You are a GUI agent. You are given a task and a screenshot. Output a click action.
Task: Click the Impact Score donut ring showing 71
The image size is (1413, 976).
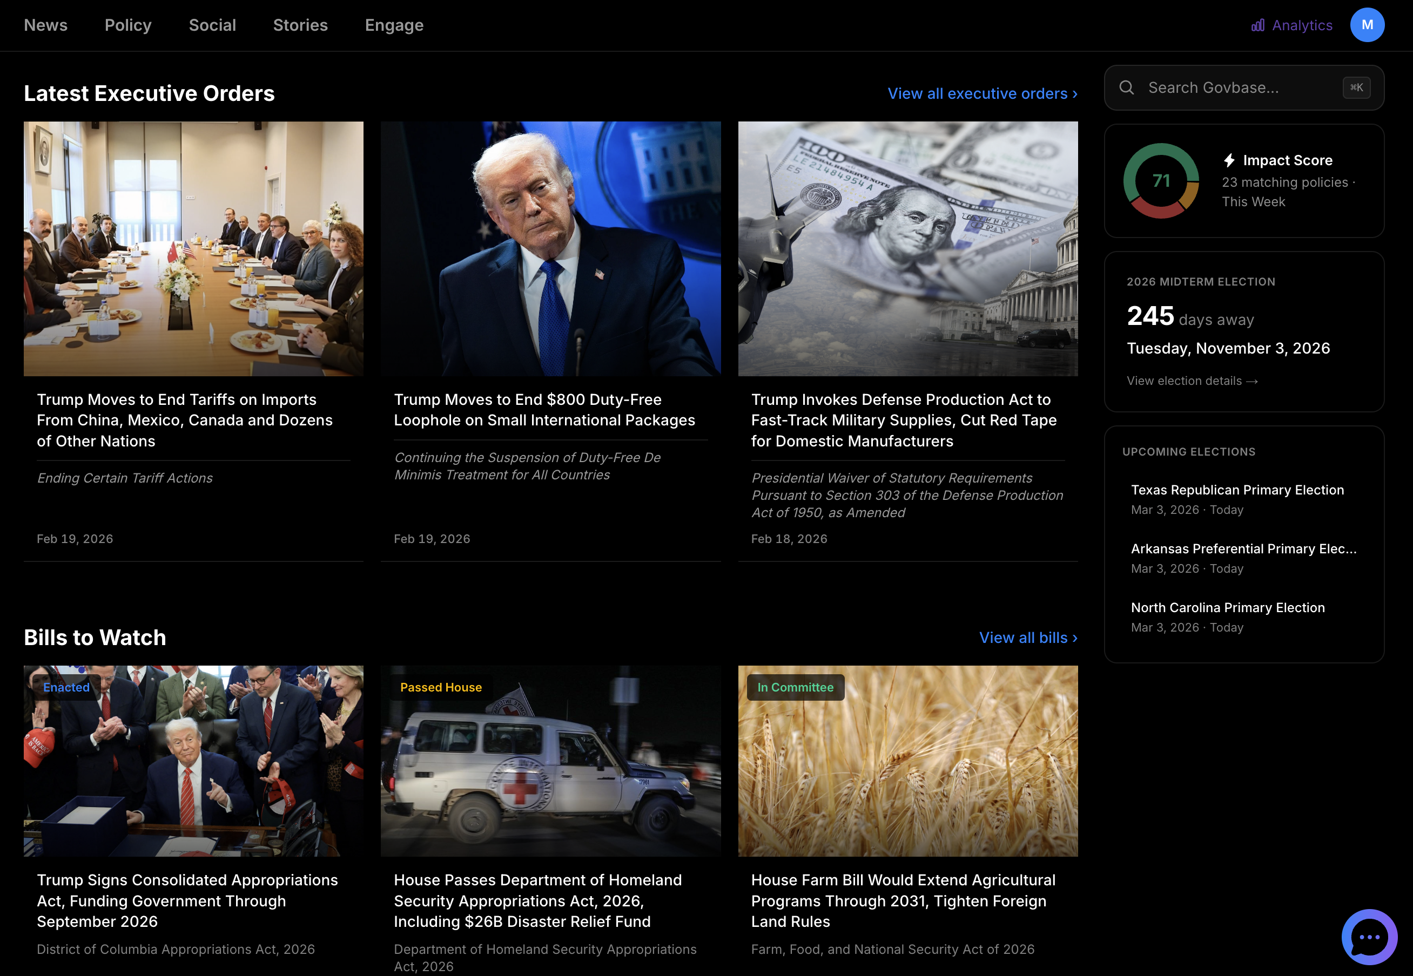tap(1161, 181)
